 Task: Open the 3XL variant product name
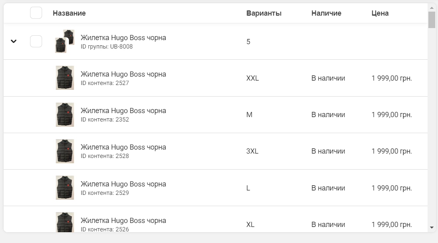coord(123,147)
